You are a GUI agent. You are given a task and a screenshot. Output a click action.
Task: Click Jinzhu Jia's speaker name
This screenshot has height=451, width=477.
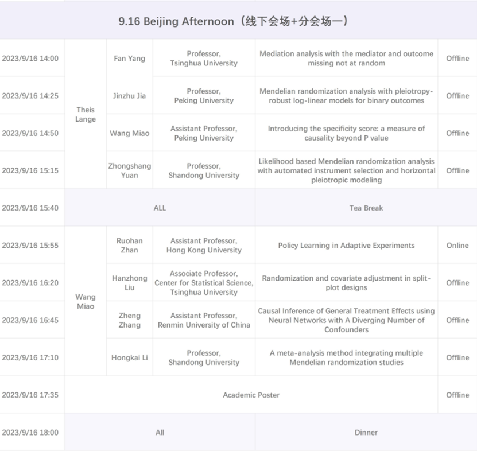tap(129, 96)
